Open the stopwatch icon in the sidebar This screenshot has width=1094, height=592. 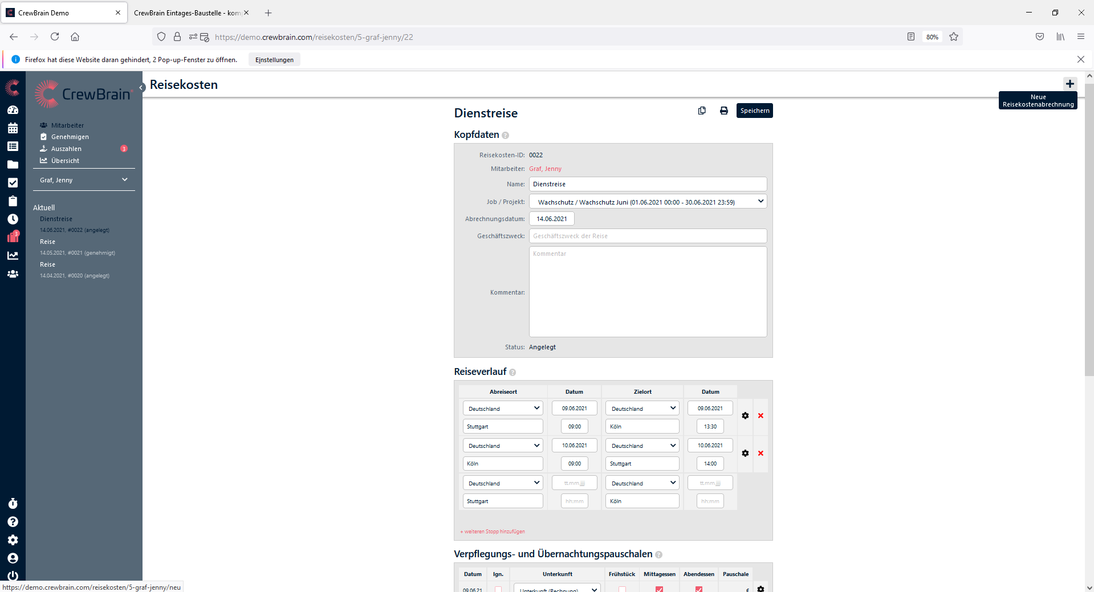(x=13, y=504)
